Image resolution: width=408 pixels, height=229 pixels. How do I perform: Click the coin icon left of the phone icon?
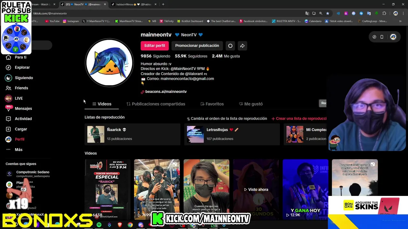[374, 37]
